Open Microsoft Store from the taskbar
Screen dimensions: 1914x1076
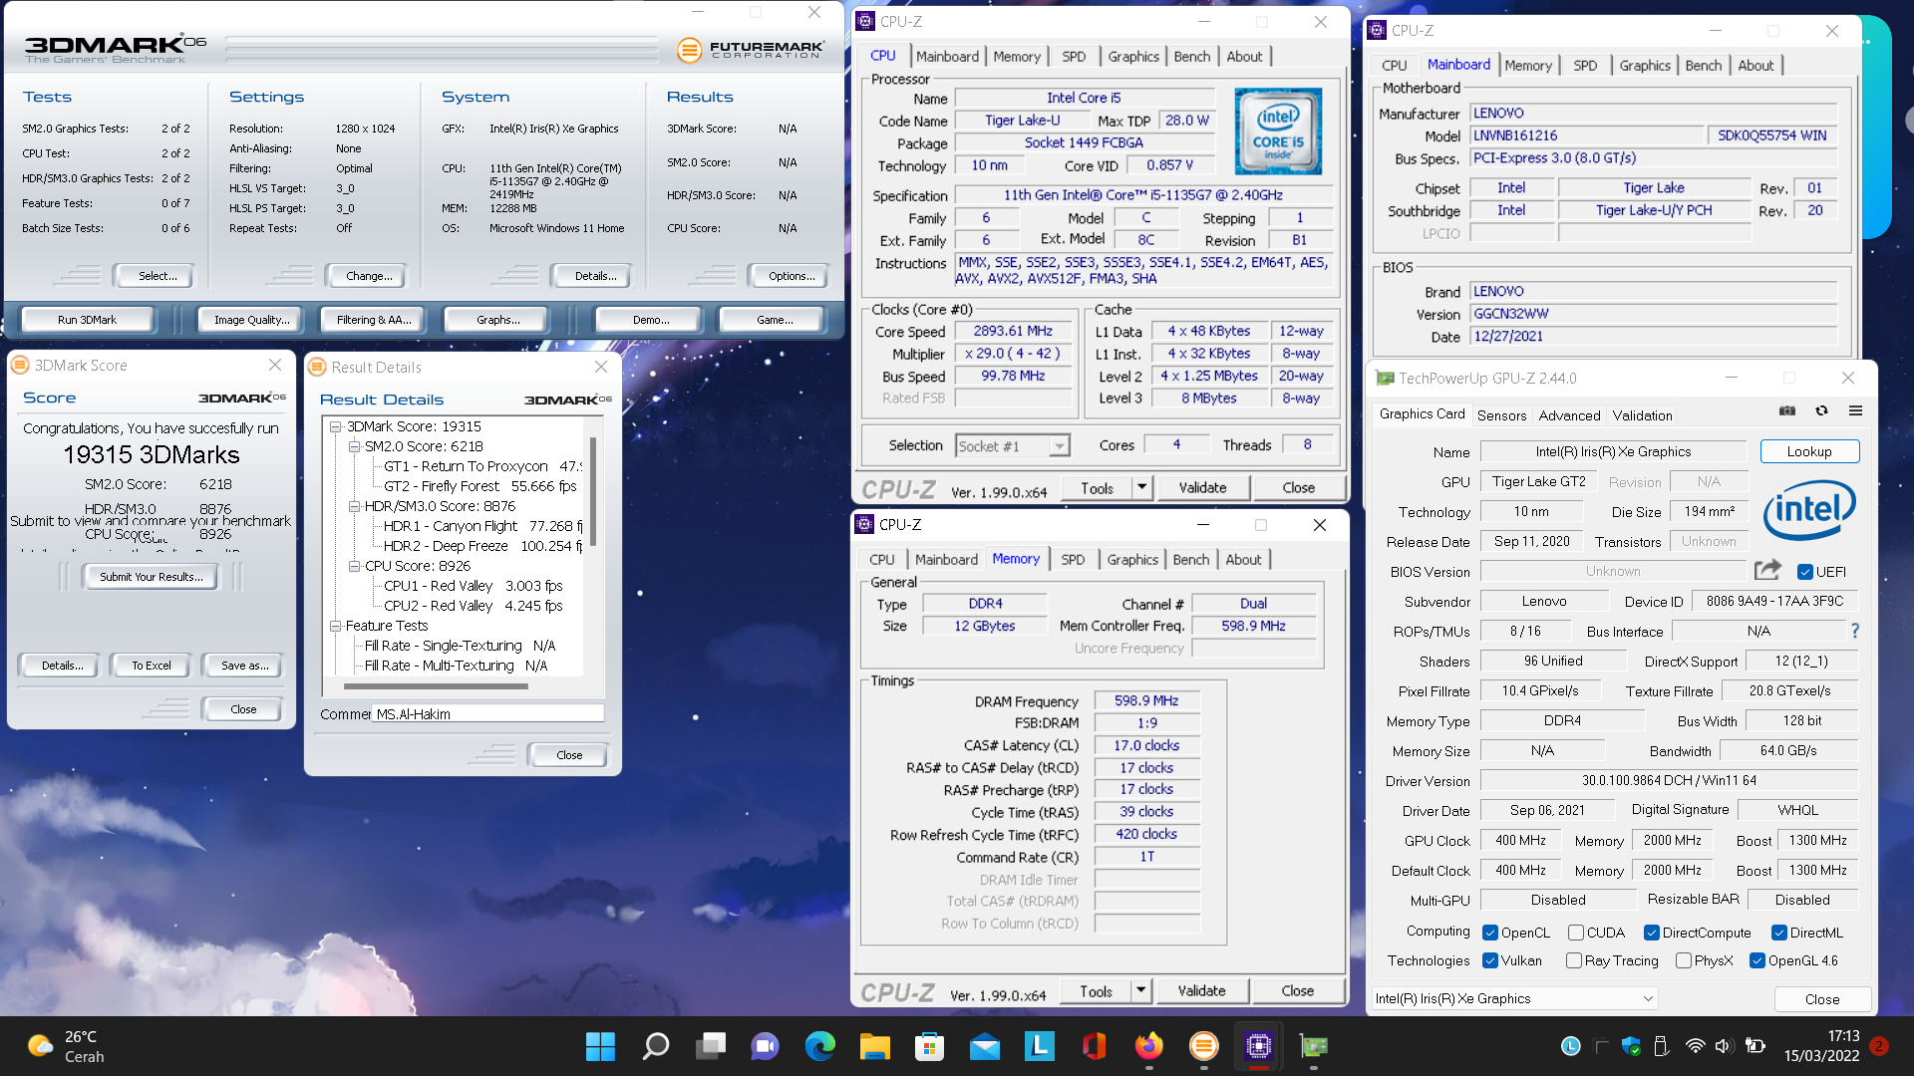(x=930, y=1046)
